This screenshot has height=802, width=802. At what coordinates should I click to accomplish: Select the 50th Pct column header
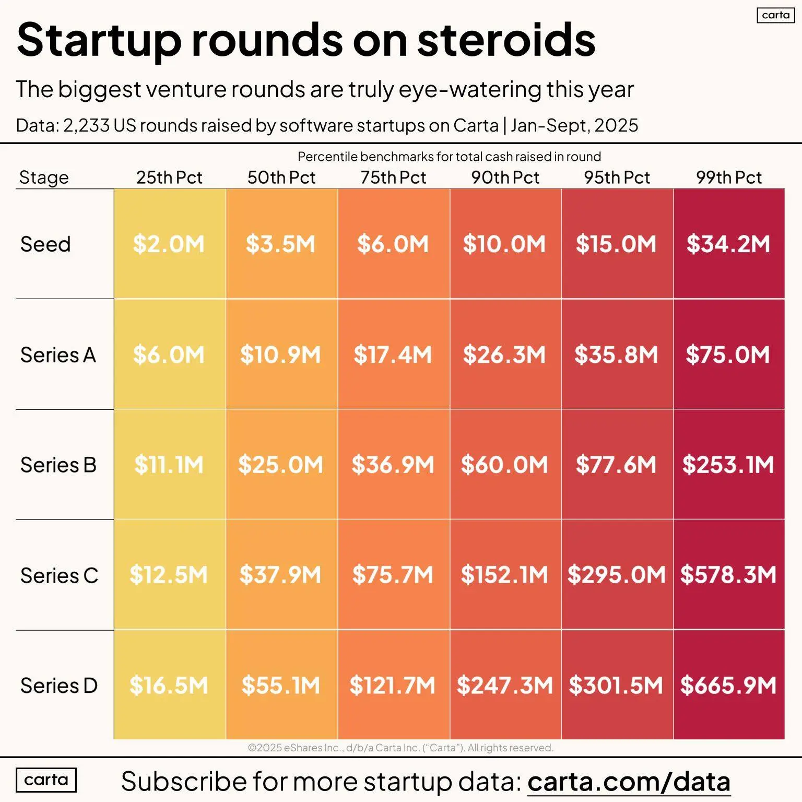coord(281,178)
